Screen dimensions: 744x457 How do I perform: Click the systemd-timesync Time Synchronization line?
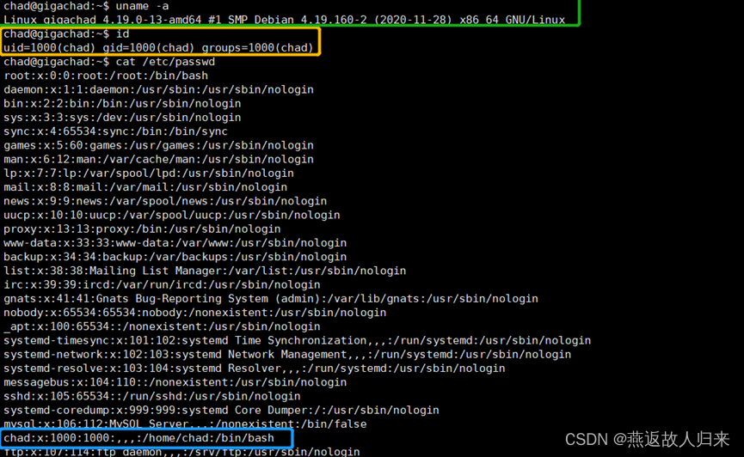pos(298,340)
